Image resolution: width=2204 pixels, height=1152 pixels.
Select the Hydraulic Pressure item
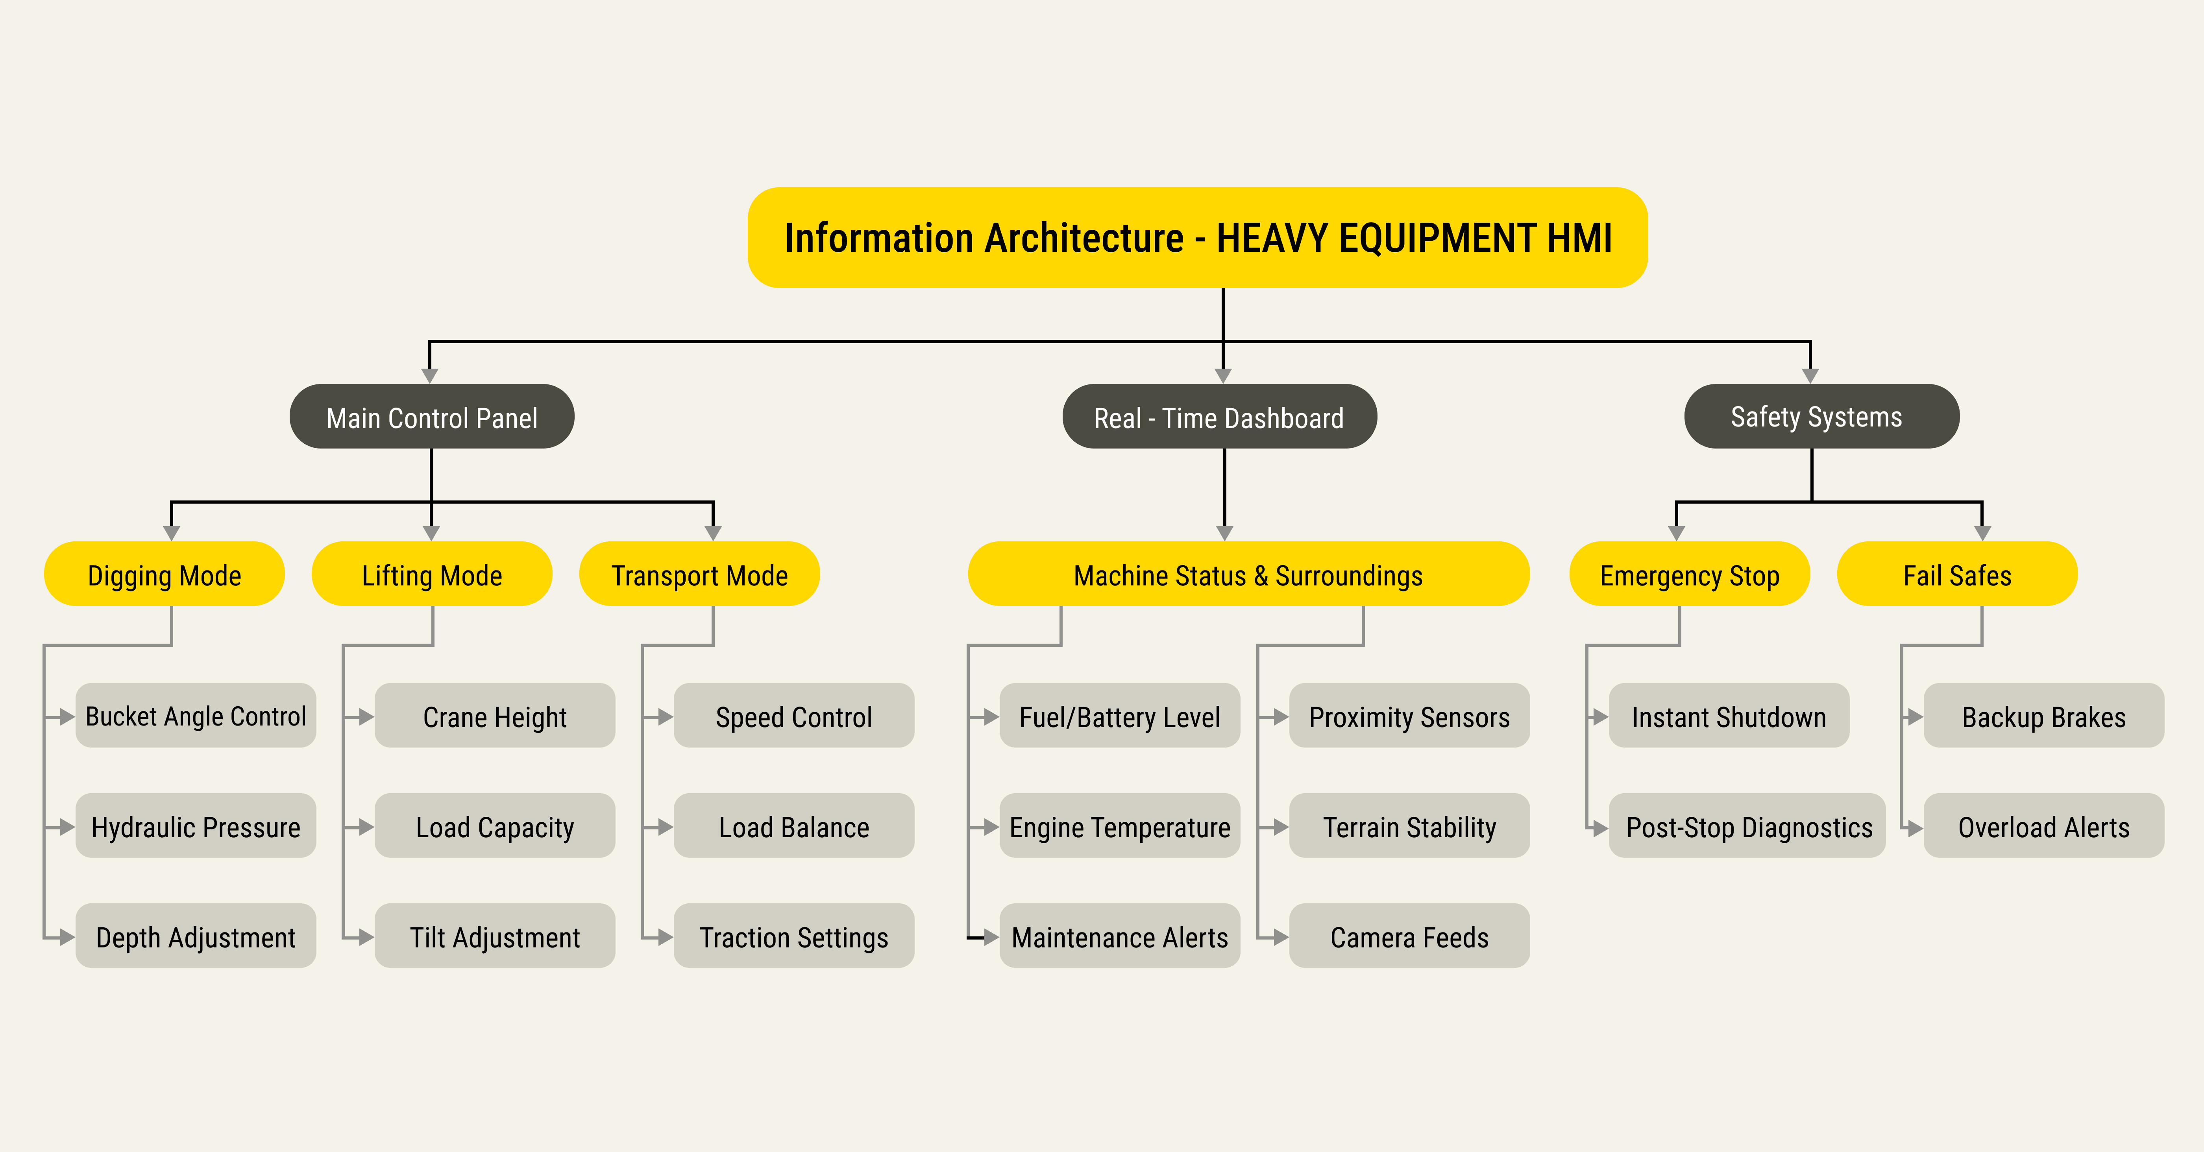point(196,826)
